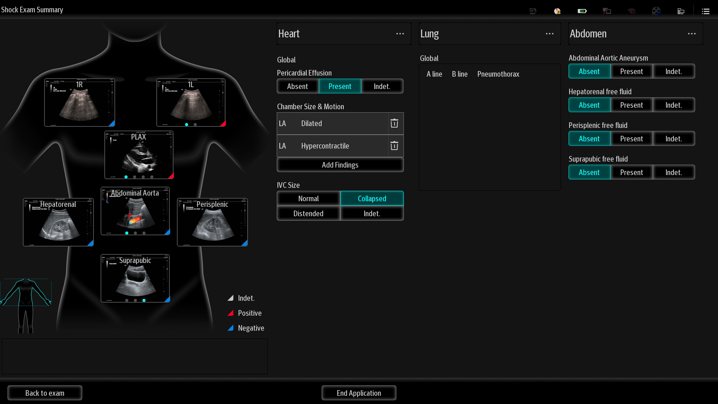Mark Hepatorenal free fluid as Present
Image resolution: width=718 pixels, height=404 pixels.
(x=631, y=105)
